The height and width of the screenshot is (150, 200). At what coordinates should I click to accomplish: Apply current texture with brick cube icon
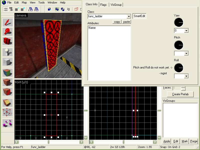tap(7, 82)
